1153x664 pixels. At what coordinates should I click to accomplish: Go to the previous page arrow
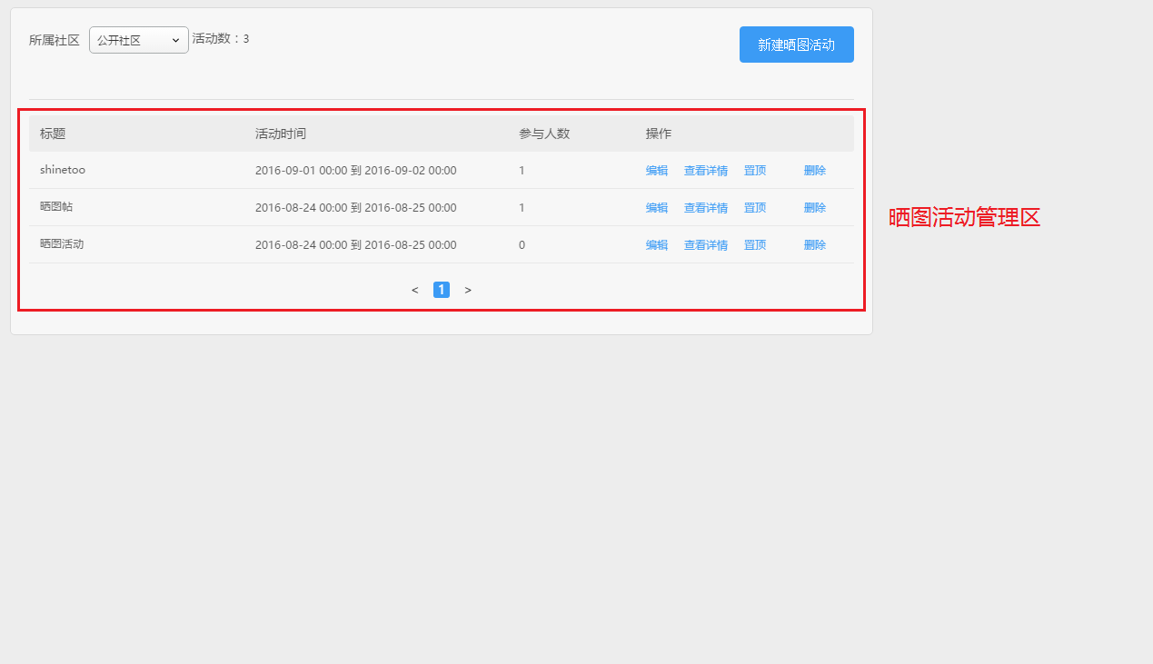point(415,290)
